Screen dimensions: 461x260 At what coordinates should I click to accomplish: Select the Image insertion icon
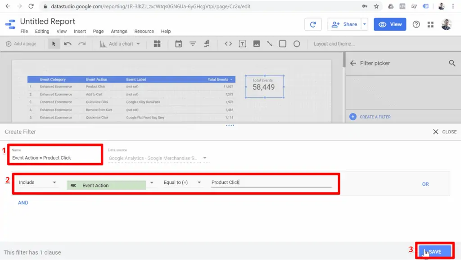[258, 44]
